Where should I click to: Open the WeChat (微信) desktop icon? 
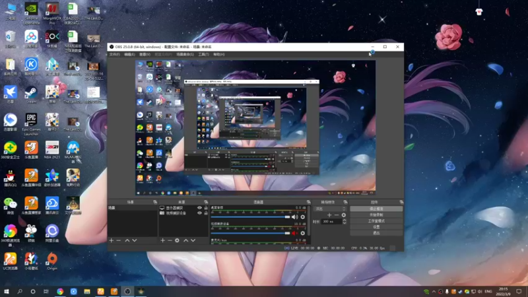[11, 205]
